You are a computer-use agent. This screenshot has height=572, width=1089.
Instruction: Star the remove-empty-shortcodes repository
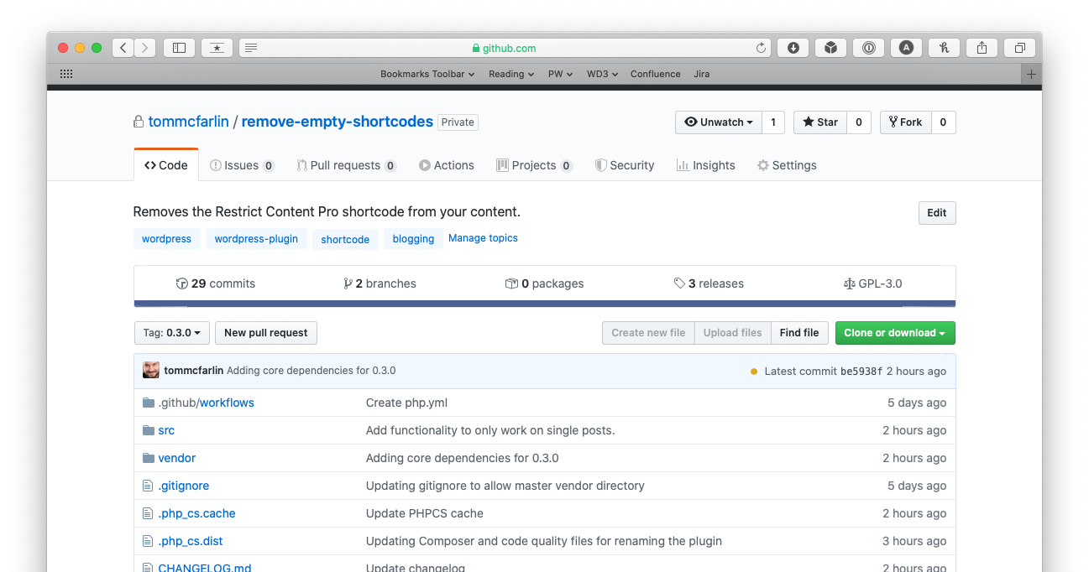(x=819, y=122)
